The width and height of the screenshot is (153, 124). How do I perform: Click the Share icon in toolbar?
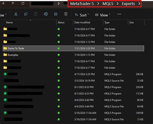pos(56,14)
